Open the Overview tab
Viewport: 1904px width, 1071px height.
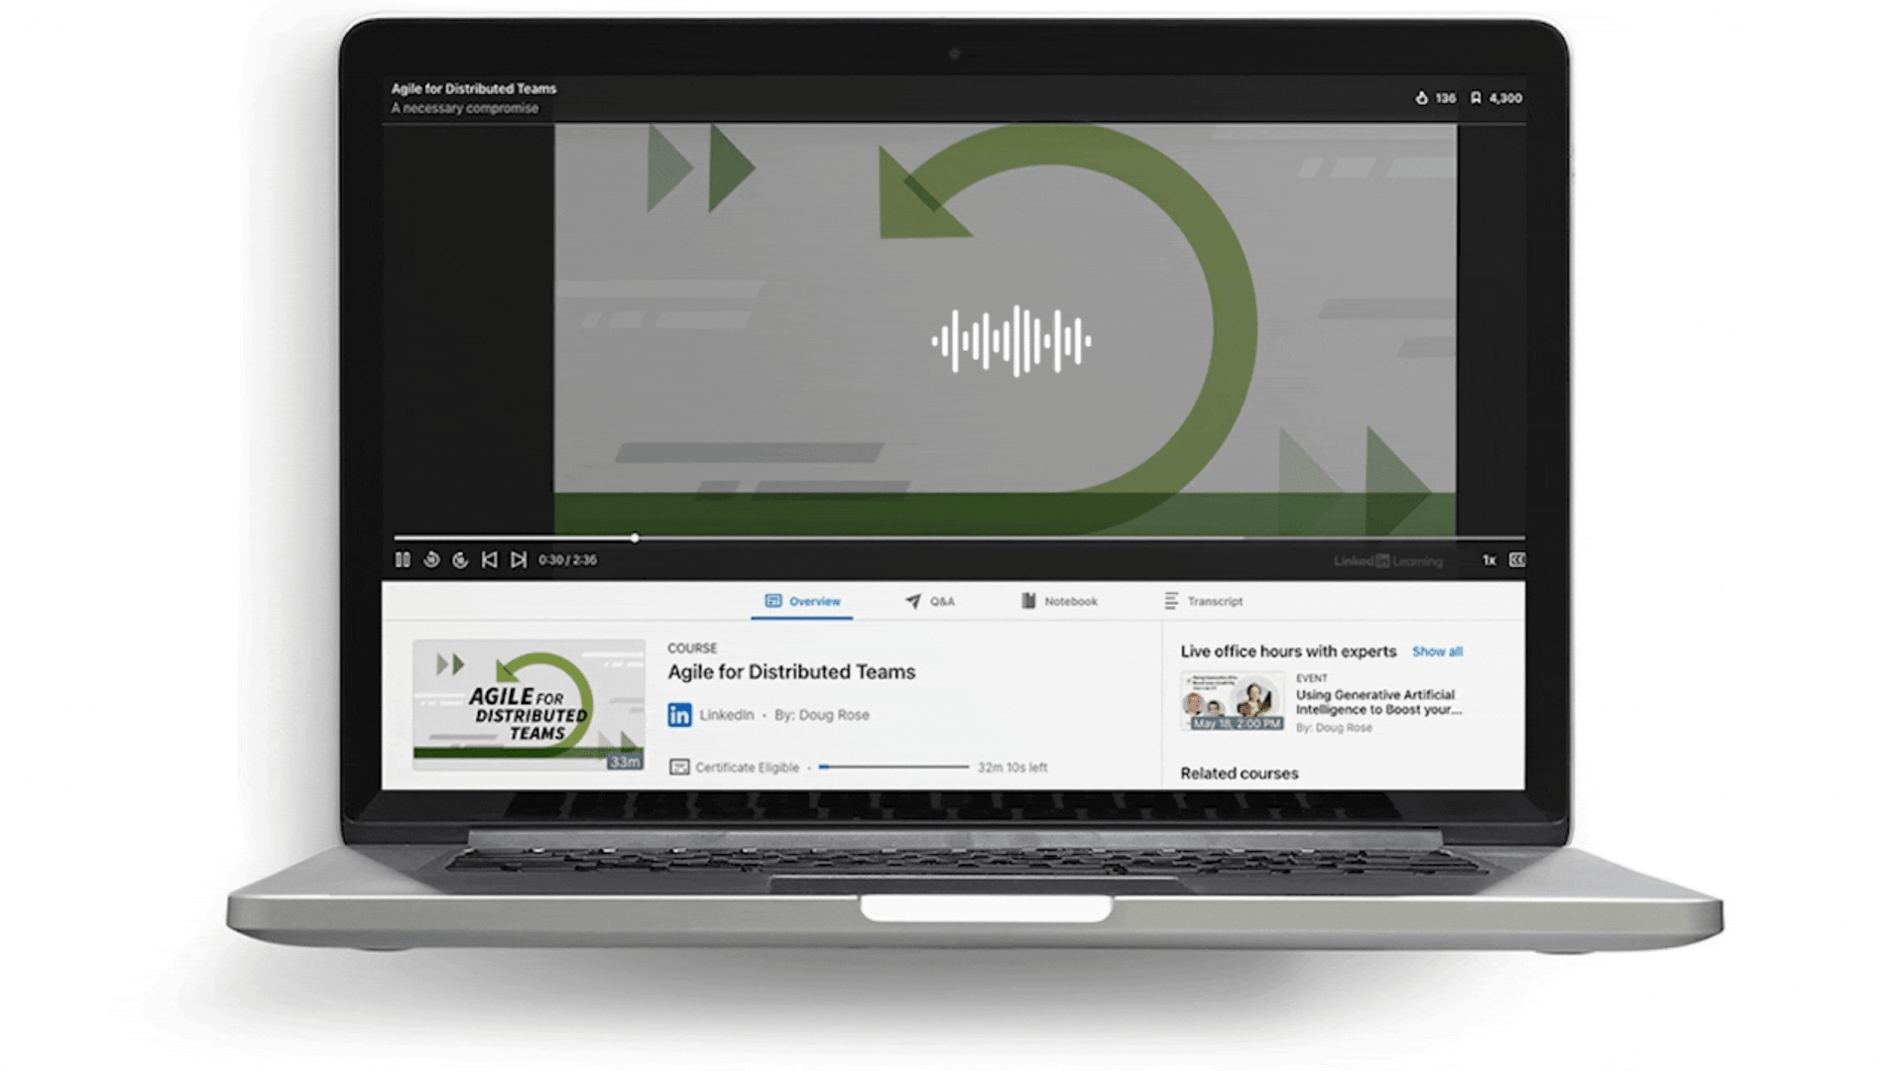(801, 601)
